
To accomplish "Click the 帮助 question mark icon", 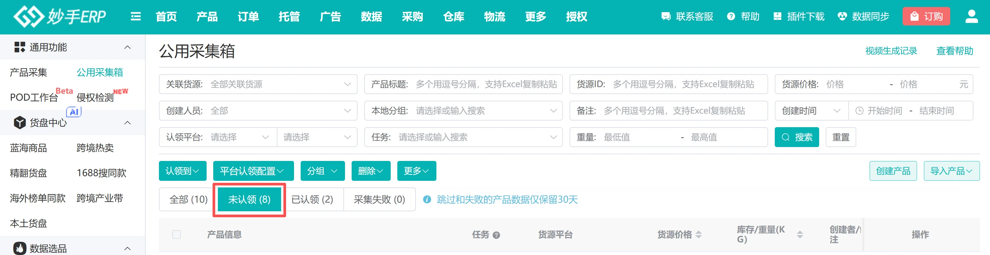I will pyautogui.click(x=731, y=17).
